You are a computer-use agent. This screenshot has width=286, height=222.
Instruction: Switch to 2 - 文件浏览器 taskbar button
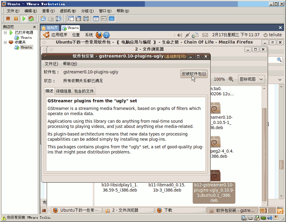[x=128, y=210]
